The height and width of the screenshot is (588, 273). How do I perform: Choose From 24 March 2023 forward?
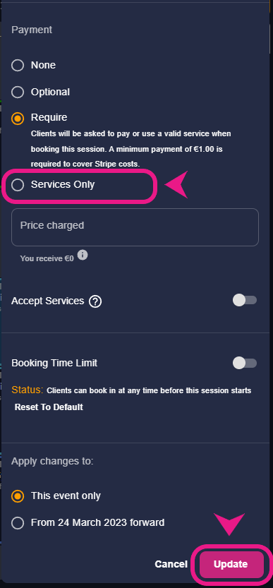[18, 523]
